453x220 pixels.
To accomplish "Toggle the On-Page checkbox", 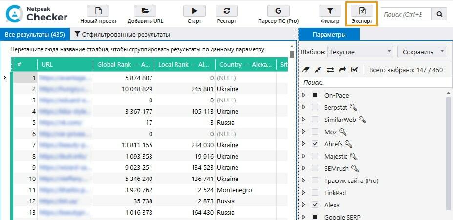I will (x=315, y=95).
